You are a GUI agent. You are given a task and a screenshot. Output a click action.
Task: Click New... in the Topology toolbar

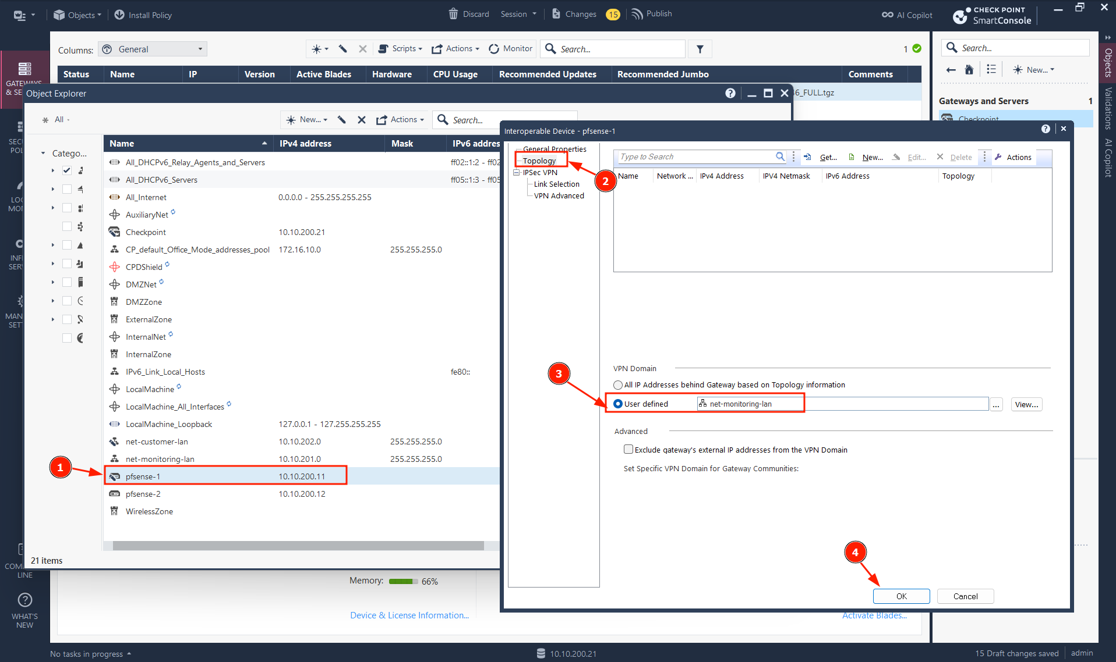(x=866, y=157)
